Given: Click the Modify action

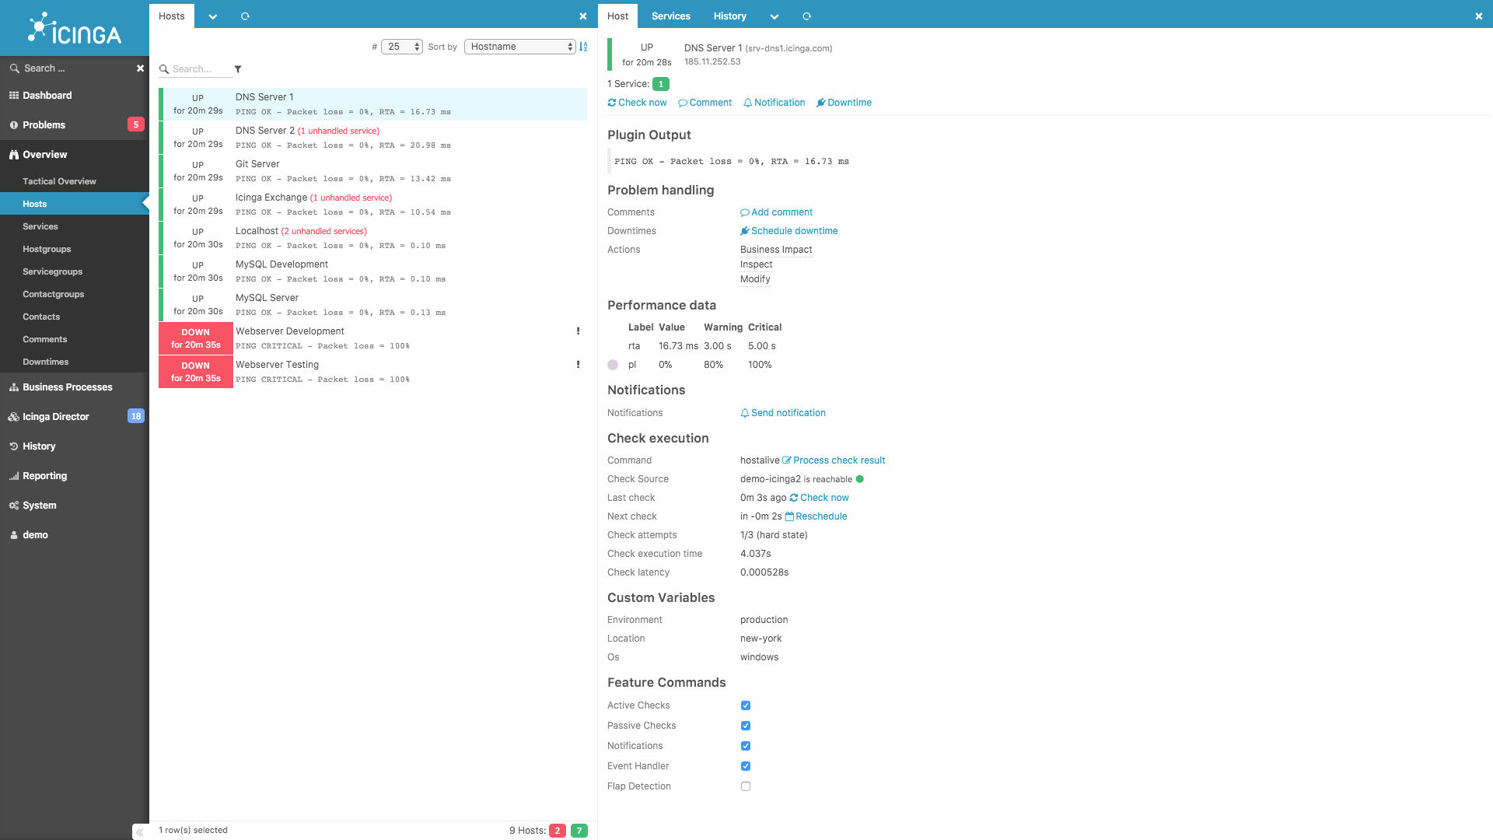Looking at the screenshot, I should [x=755, y=279].
